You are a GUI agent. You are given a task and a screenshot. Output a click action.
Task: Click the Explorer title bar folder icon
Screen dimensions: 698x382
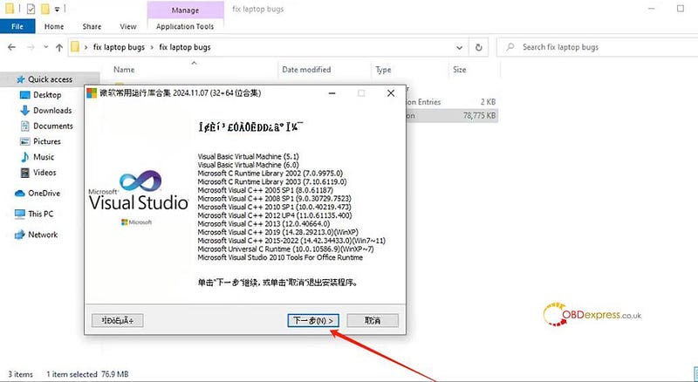(10, 9)
